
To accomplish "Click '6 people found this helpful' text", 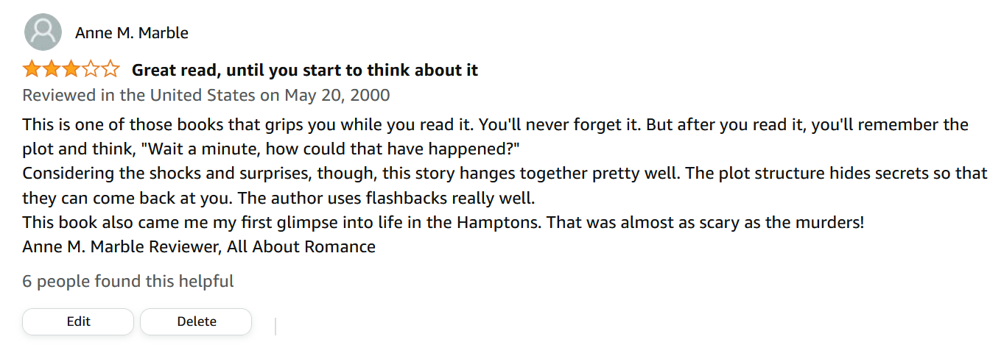I will point(128,281).
